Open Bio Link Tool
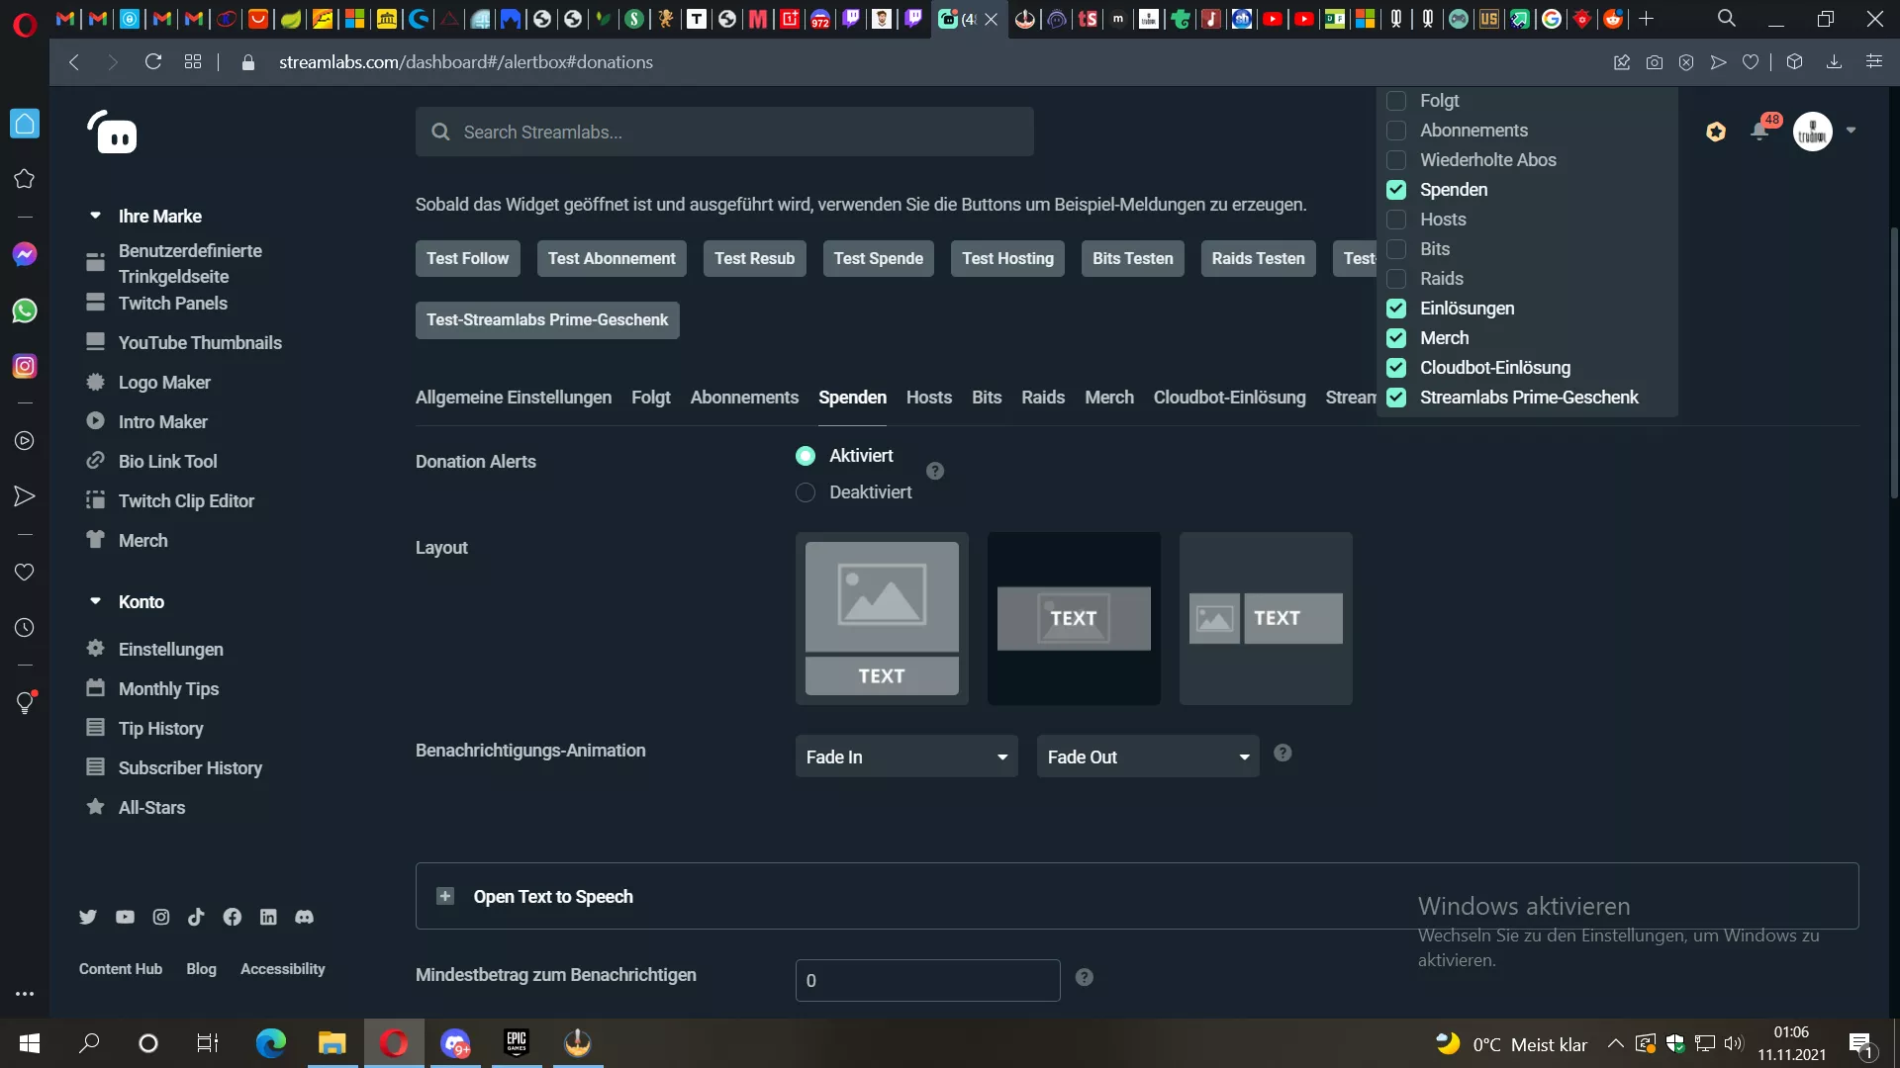This screenshot has width=1900, height=1068. 168,460
